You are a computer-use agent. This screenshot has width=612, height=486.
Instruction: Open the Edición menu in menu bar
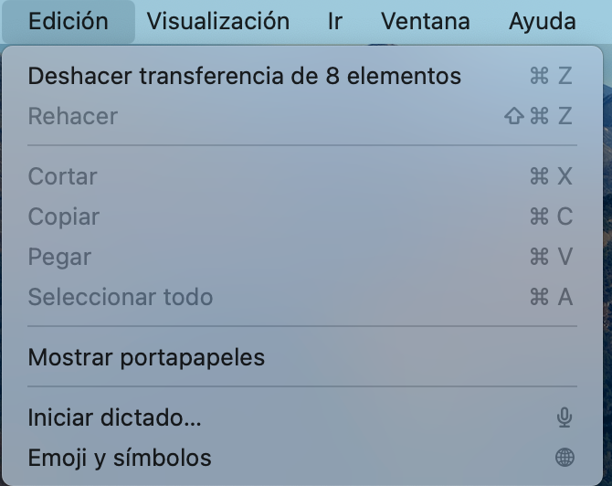(x=69, y=21)
